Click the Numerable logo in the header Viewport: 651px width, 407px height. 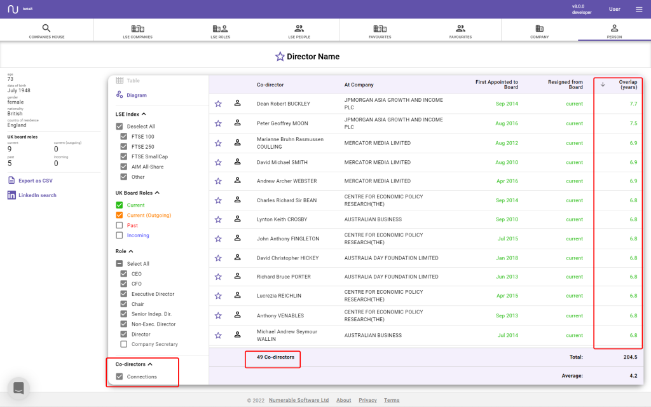(13, 9)
